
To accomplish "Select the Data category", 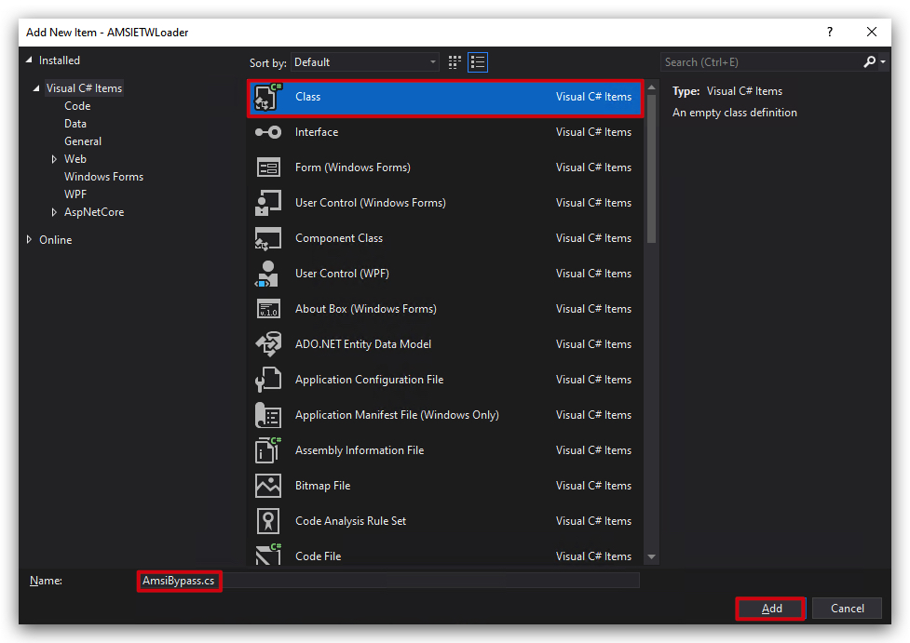I will [75, 124].
